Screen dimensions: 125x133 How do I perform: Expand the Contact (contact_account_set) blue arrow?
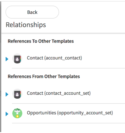tap(7, 94)
